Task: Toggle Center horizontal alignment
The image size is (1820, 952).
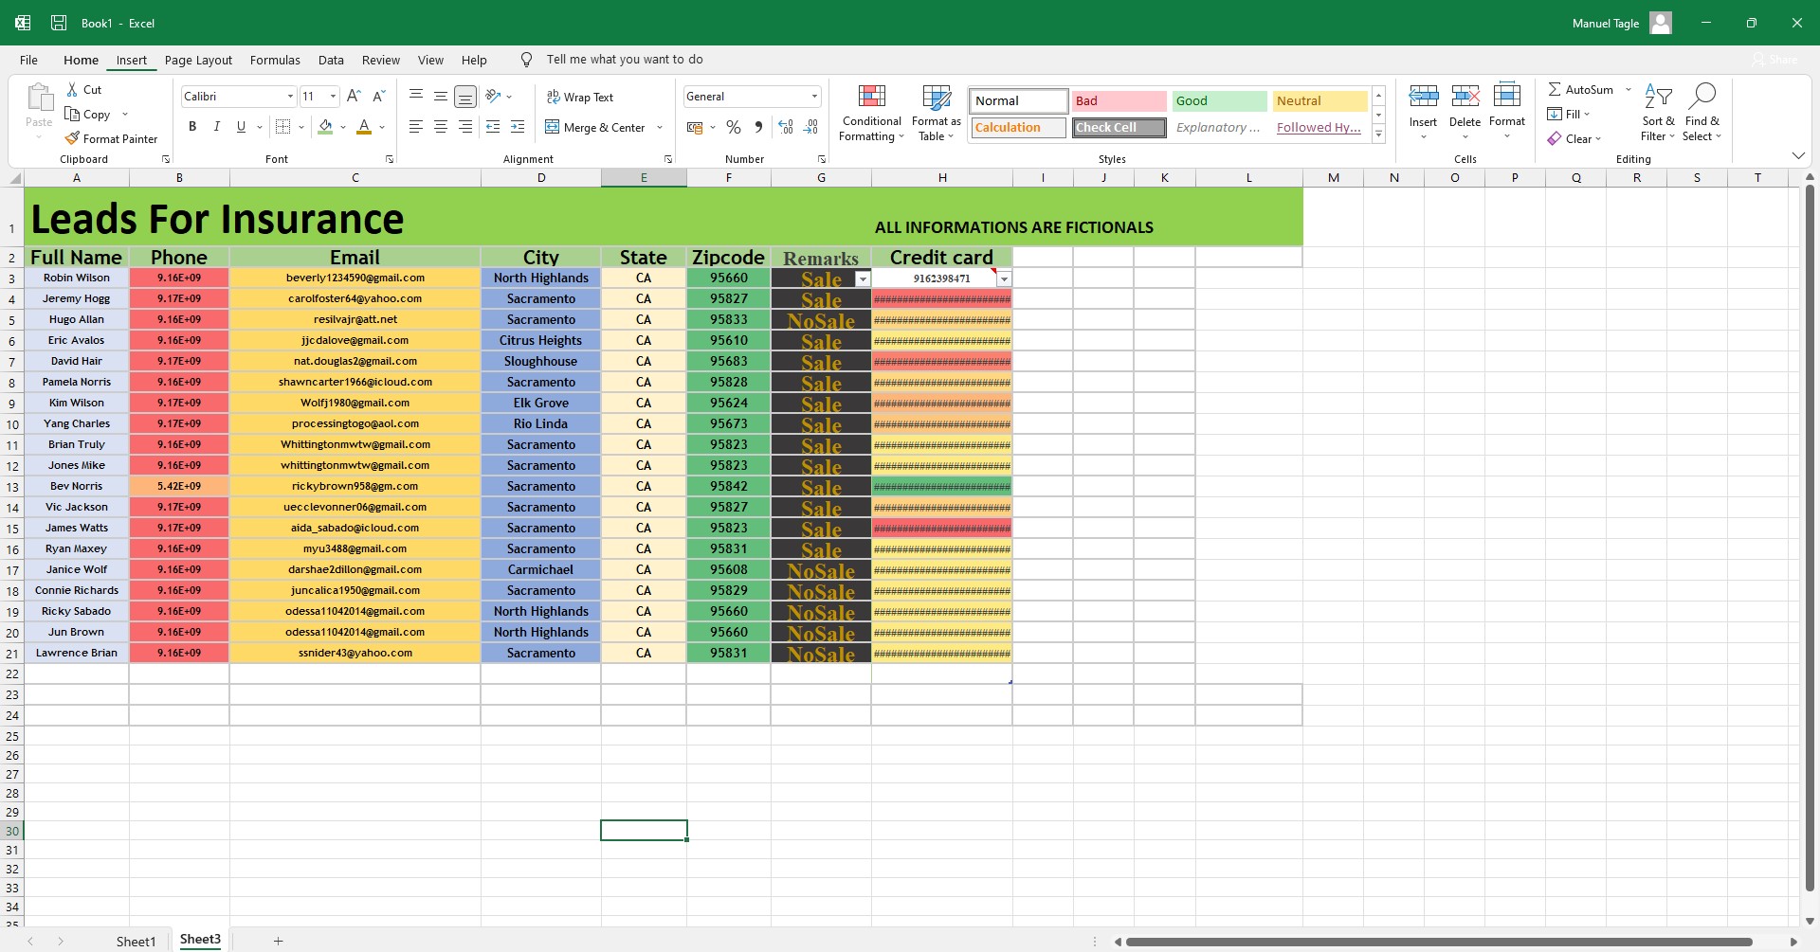Action: (441, 126)
